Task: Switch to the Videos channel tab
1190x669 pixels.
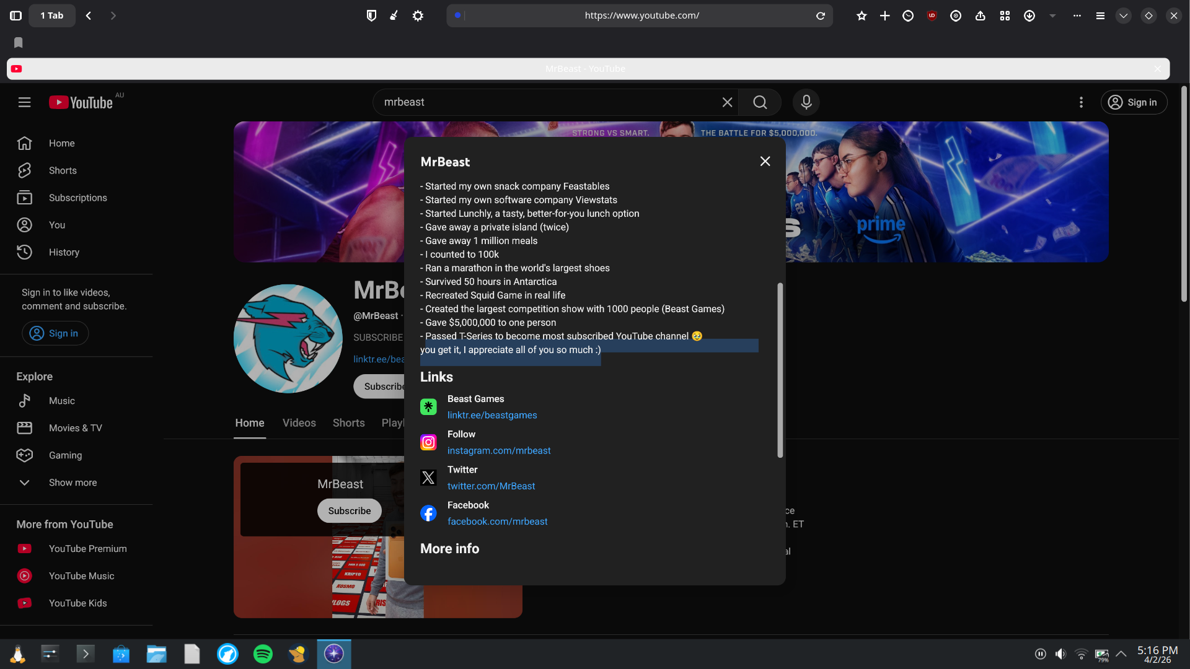Action: point(299,423)
